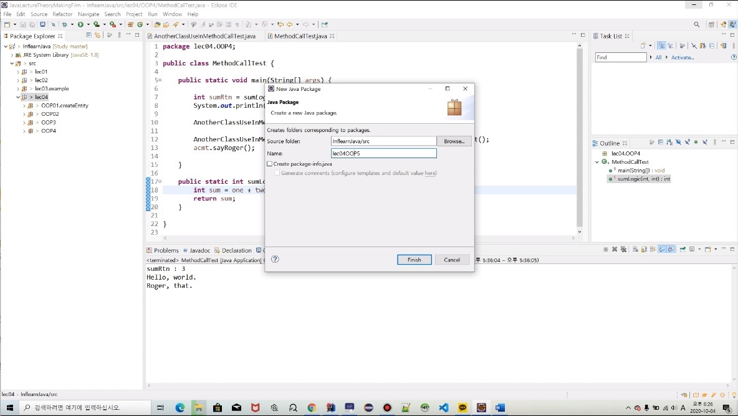The width and height of the screenshot is (738, 416).
Task: Click the Task List help question icon
Action: [734, 57]
